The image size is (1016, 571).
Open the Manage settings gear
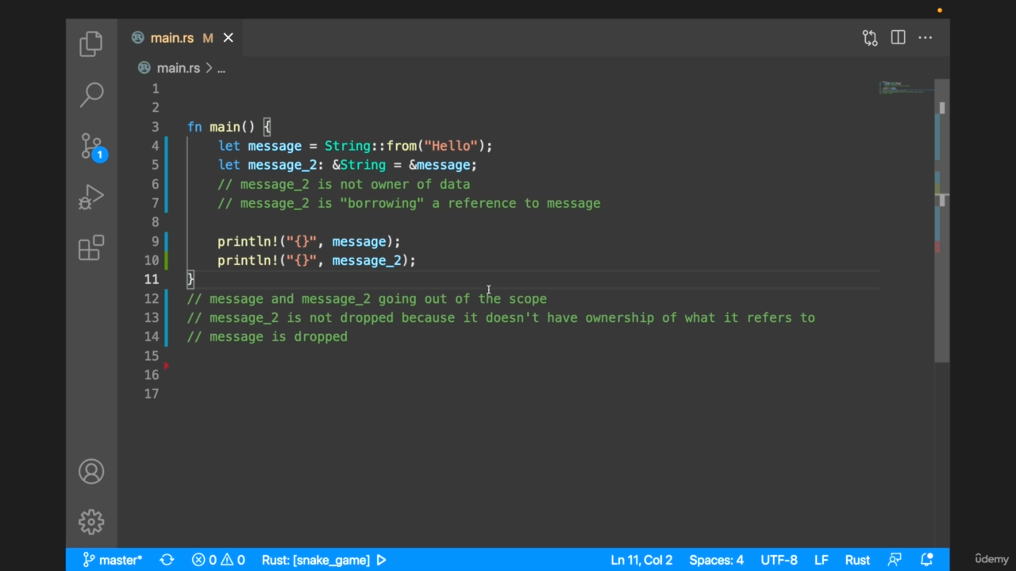click(91, 522)
